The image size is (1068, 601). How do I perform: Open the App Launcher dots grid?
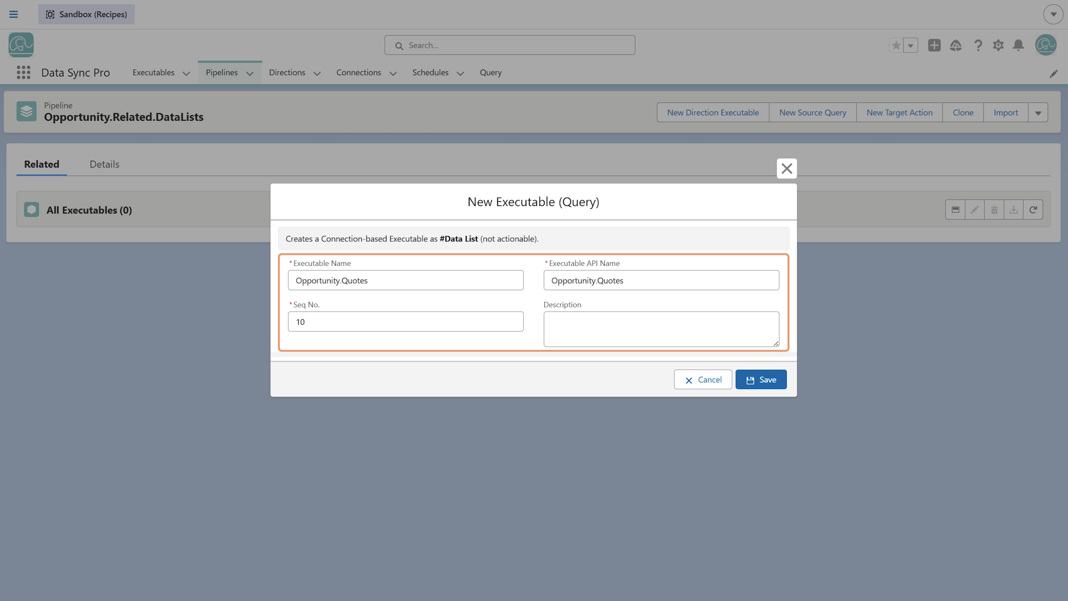point(24,73)
